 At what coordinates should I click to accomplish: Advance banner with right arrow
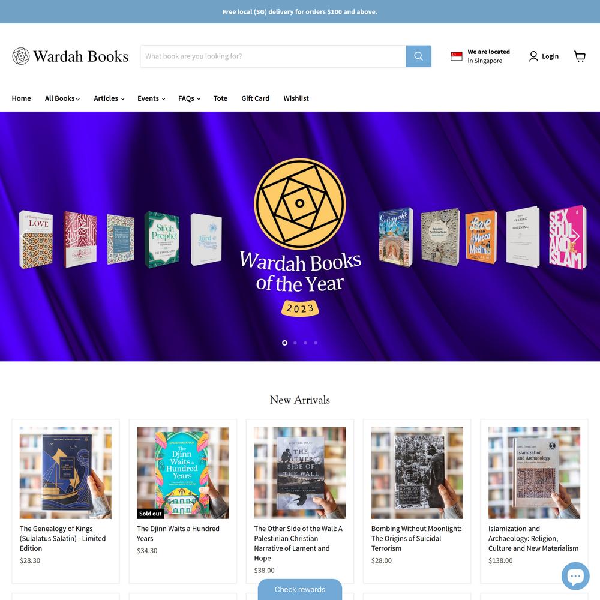(x=576, y=236)
